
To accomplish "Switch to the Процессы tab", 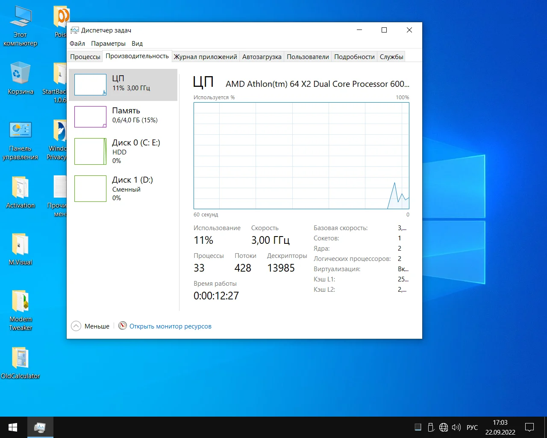I will [85, 57].
